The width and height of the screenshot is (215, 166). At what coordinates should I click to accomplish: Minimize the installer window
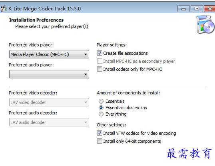coord(183,9)
